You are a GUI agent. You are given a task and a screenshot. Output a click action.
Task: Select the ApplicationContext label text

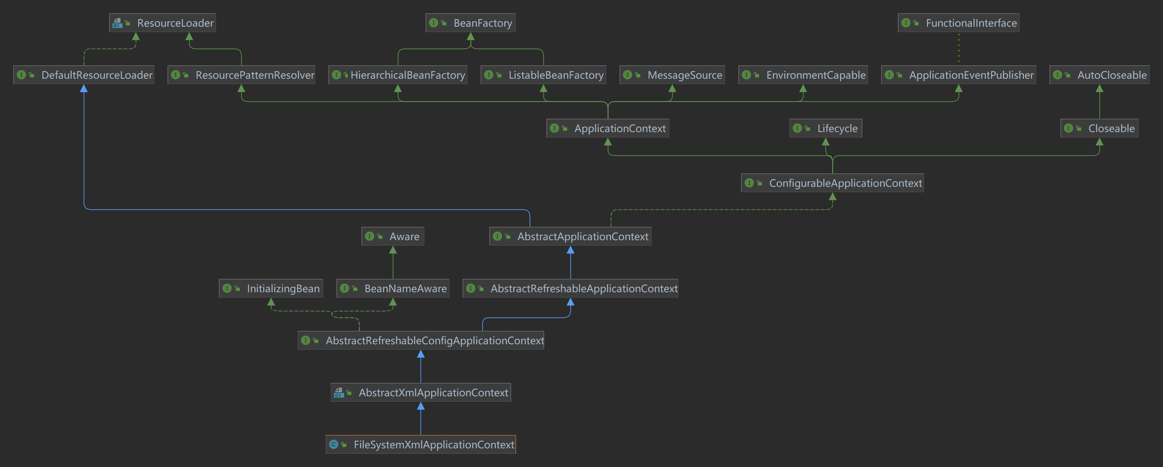click(620, 129)
